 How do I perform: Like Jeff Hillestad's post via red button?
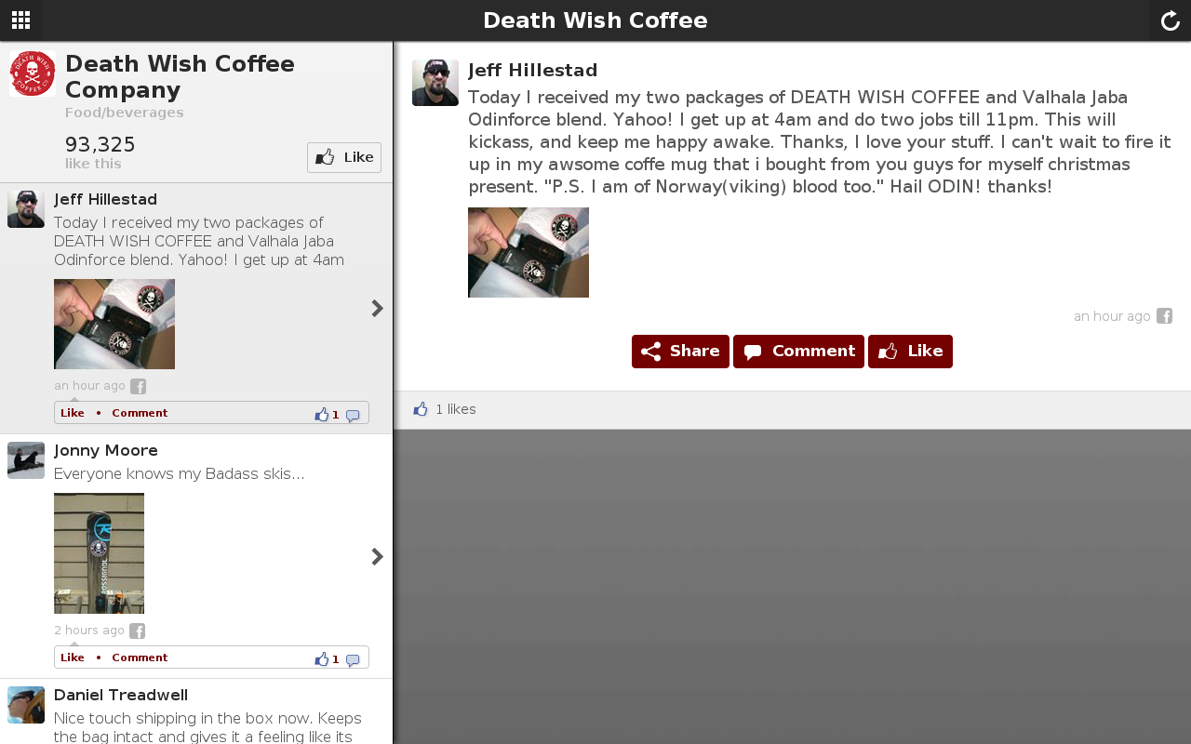(910, 352)
